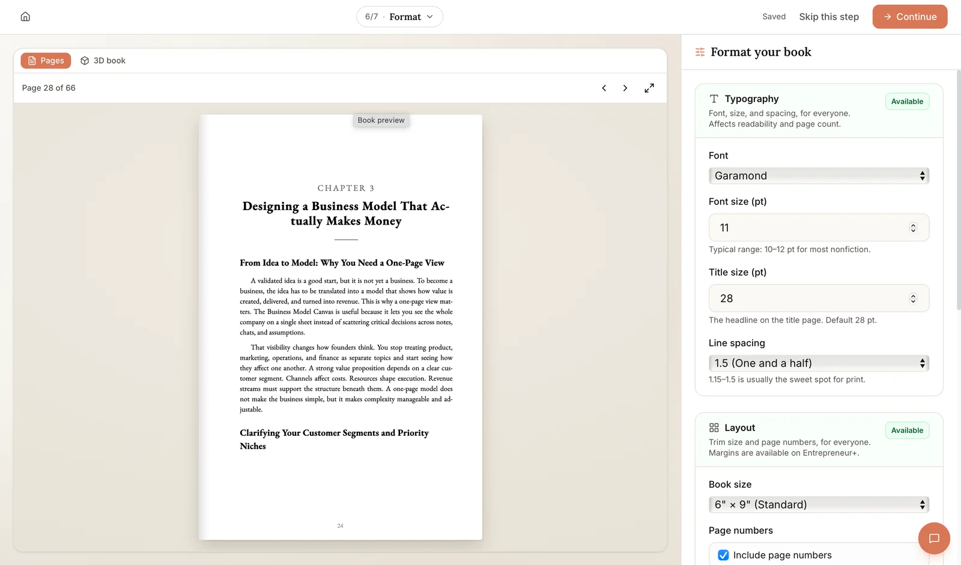
Task: Open the 6/7 Format step dropdown
Action: [400, 17]
